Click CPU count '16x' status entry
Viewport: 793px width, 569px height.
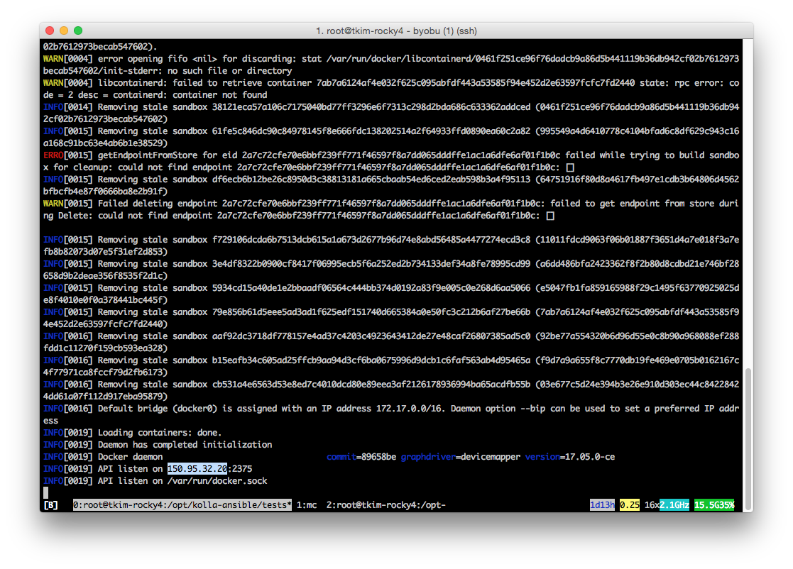[652, 505]
